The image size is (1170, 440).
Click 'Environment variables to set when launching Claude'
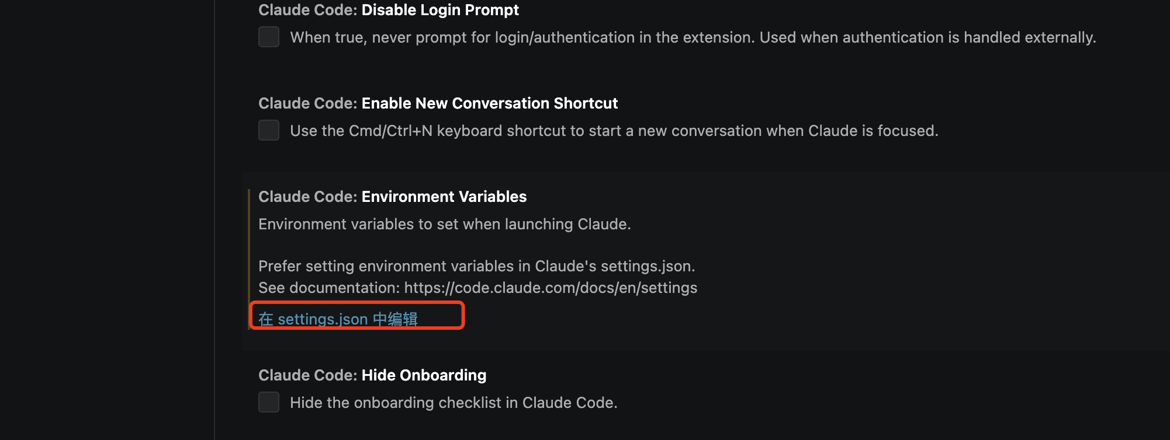pyautogui.click(x=444, y=224)
